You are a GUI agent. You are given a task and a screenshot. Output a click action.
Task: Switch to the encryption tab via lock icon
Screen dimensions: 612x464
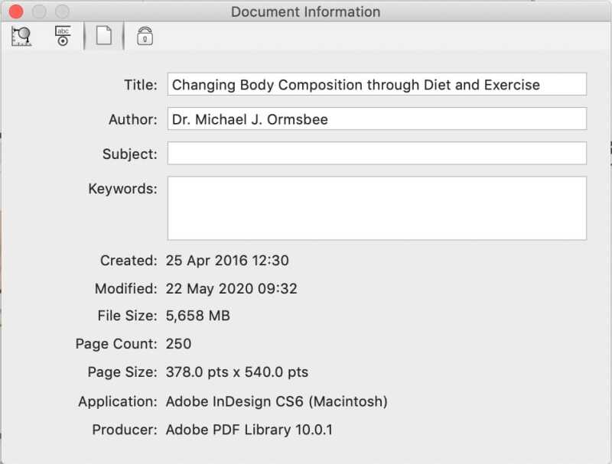145,35
